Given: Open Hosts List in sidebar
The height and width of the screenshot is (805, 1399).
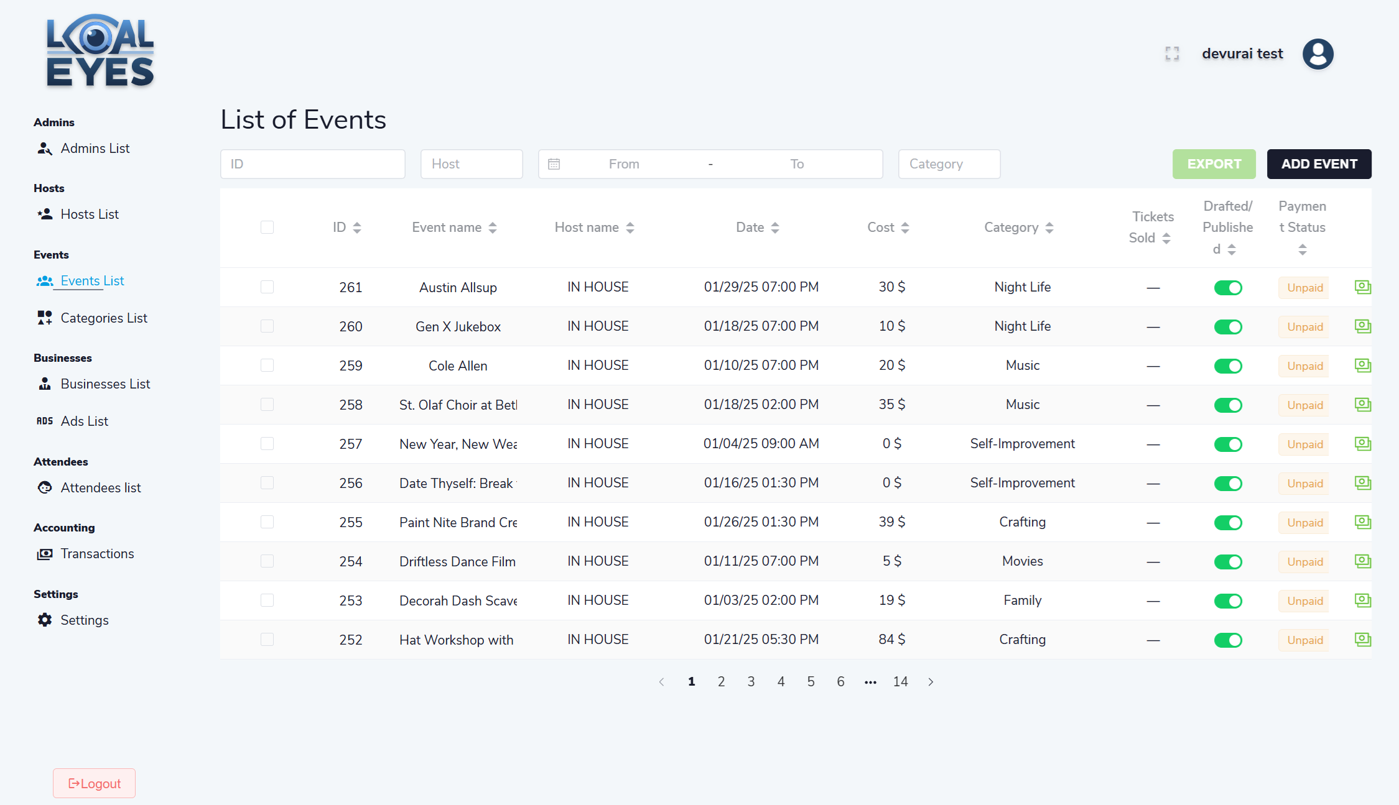Looking at the screenshot, I should pyautogui.click(x=89, y=214).
